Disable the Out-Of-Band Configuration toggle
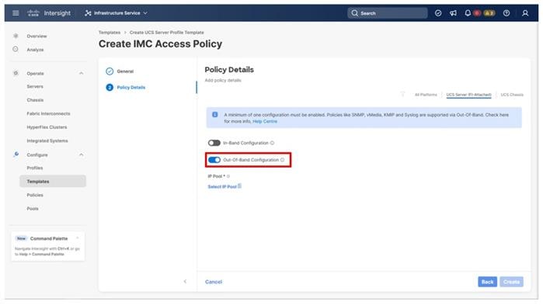 tap(214, 160)
